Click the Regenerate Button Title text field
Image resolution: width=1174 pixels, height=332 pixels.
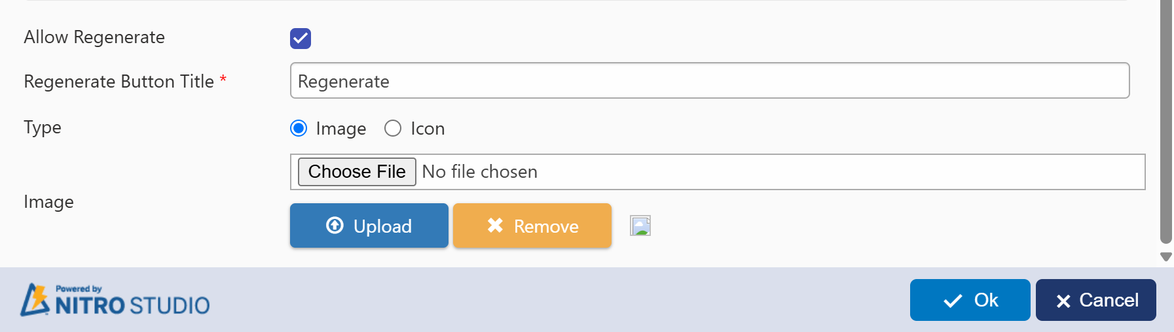709,81
